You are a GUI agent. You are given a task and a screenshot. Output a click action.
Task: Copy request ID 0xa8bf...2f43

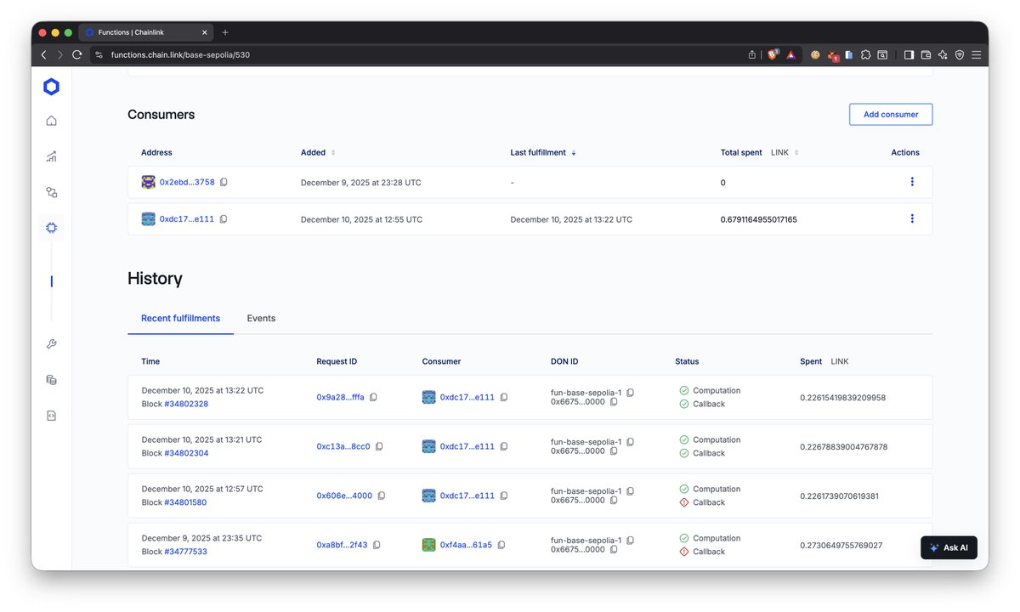377,545
